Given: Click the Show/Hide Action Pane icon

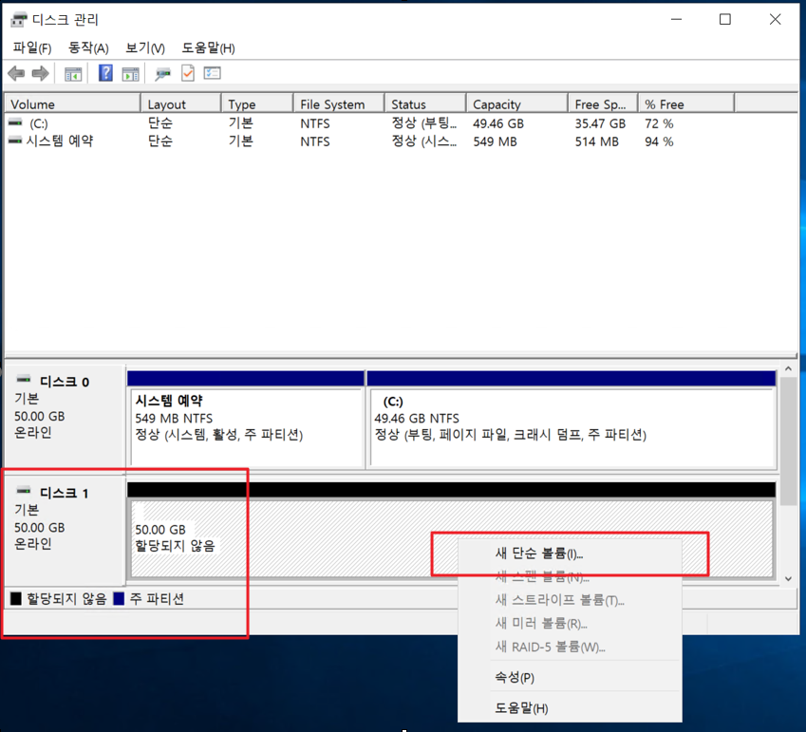Looking at the screenshot, I should point(131,74).
